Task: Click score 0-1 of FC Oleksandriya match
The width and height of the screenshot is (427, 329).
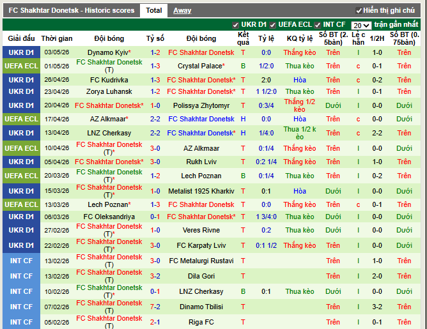Action: (x=155, y=217)
